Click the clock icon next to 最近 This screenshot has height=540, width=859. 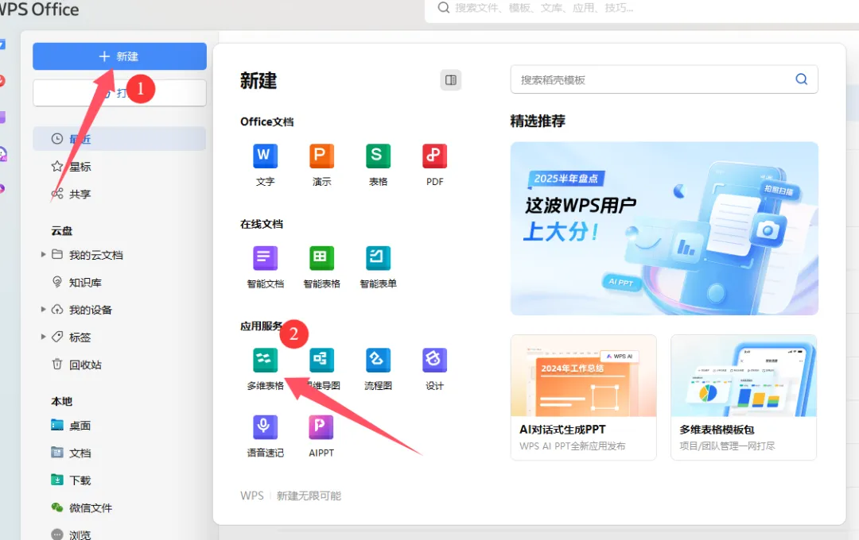57,138
